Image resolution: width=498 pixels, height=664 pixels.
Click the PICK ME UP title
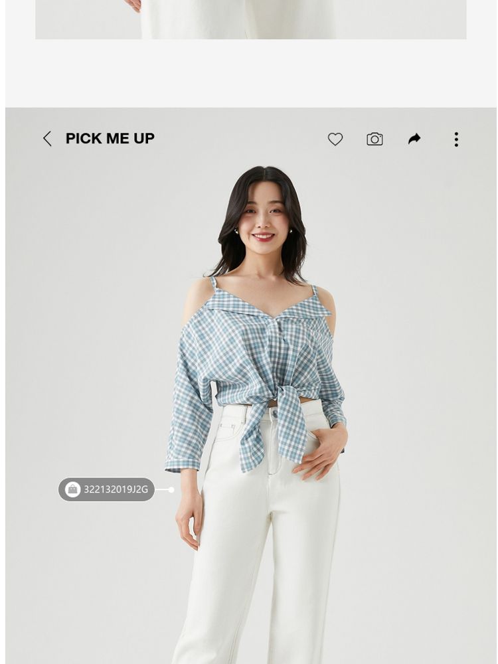[x=110, y=139]
